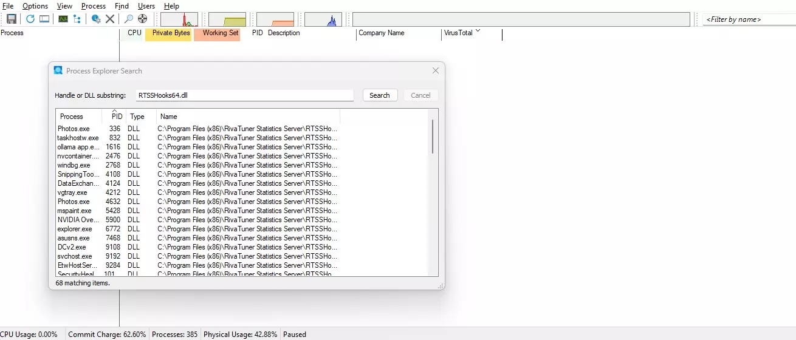Select the DCv2.exe result row
This screenshot has width=796, height=340.
coord(197,247)
